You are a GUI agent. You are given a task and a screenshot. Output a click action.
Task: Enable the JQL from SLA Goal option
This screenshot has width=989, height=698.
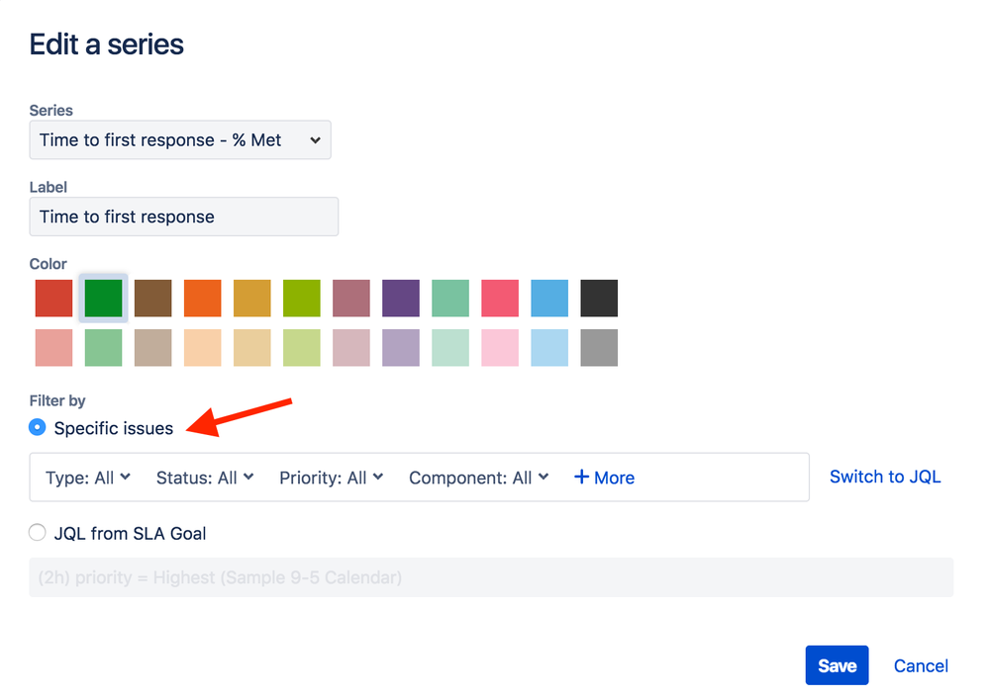coord(37,532)
